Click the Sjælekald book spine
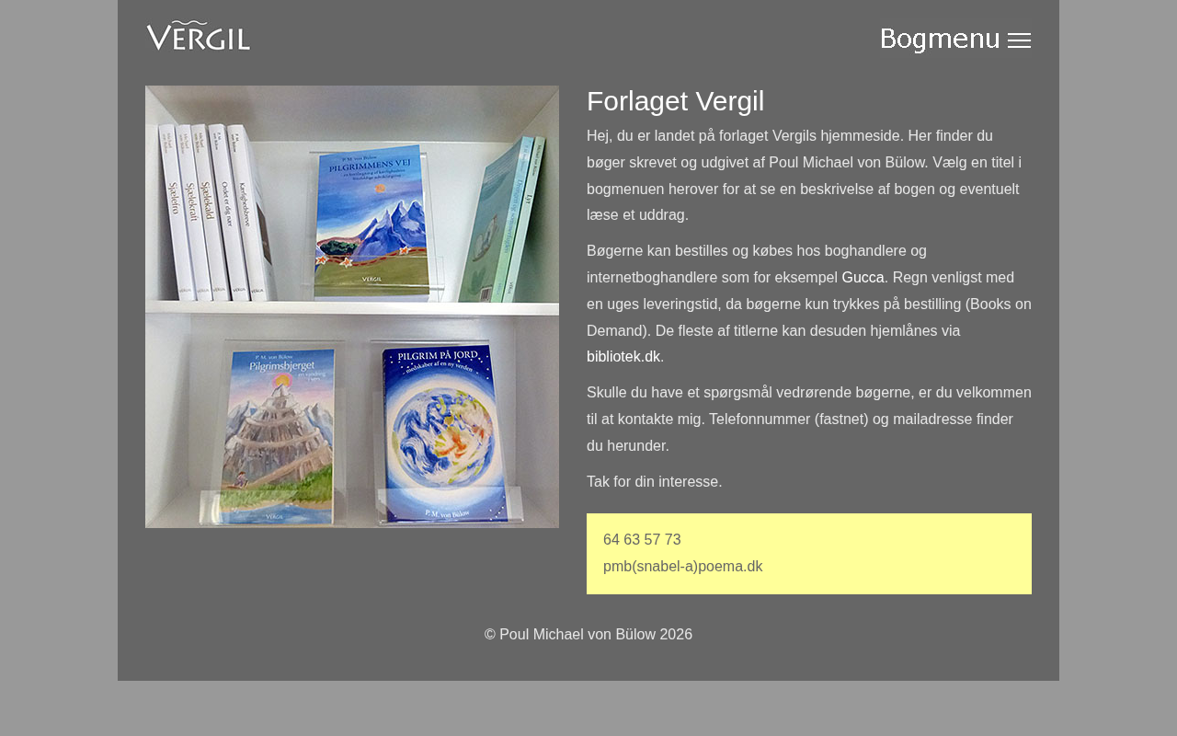Screen dimensions: 1177x736 tap(209, 213)
